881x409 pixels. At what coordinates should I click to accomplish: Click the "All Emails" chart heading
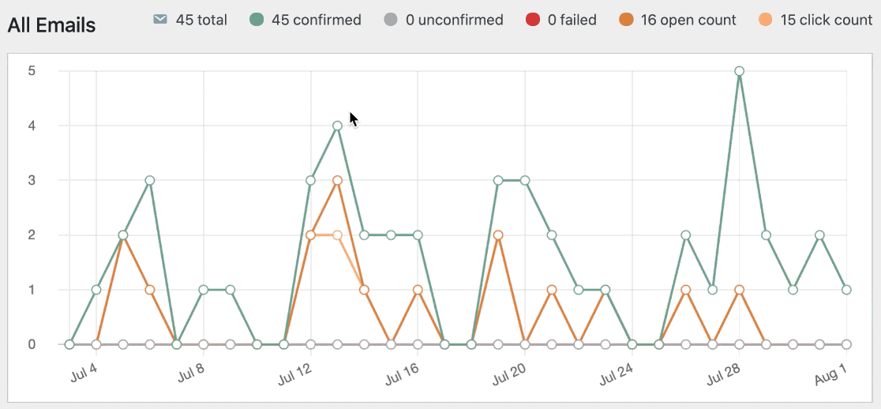(x=51, y=25)
